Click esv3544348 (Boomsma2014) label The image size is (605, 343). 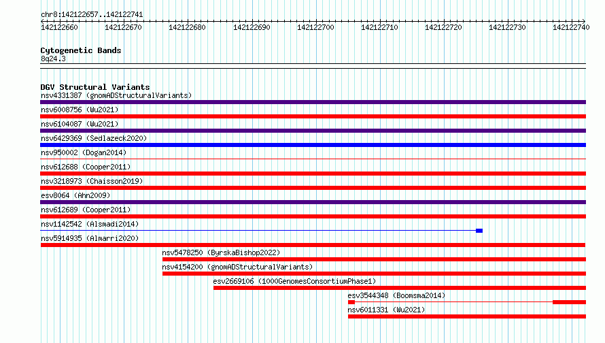point(396,295)
